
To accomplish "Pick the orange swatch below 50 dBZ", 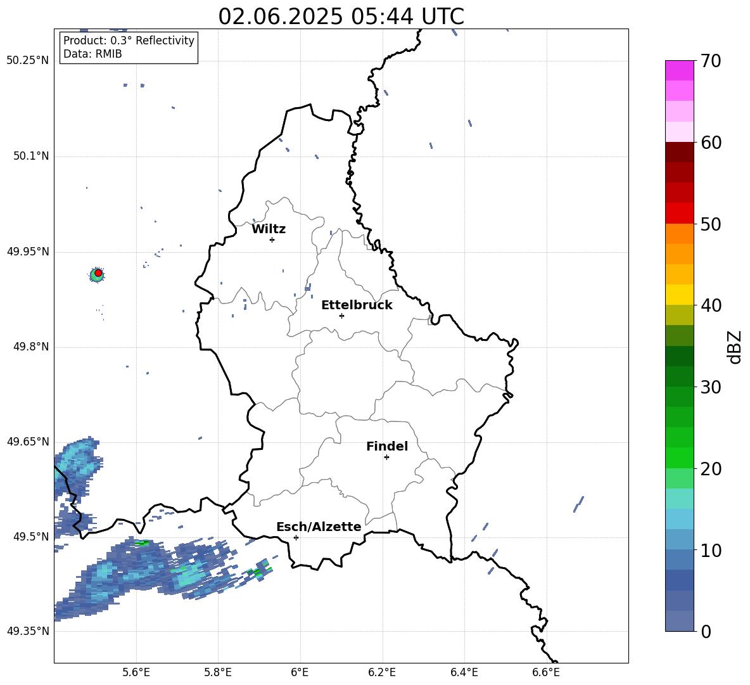I will 680,233.
